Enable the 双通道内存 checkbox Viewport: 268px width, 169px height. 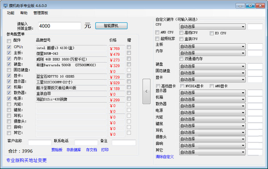tap(181, 59)
